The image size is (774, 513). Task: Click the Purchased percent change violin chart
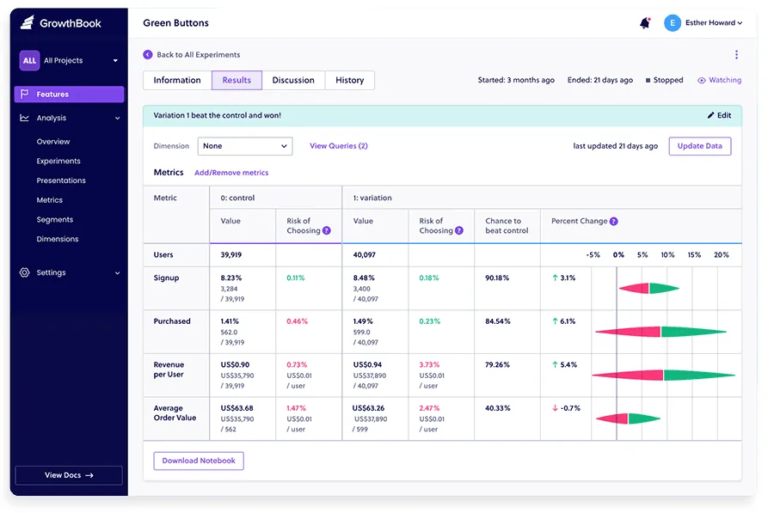coord(661,332)
